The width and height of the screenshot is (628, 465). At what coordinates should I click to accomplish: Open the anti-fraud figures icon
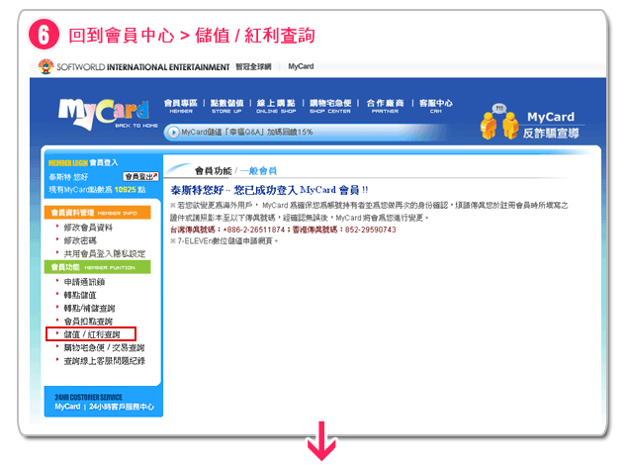click(499, 122)
